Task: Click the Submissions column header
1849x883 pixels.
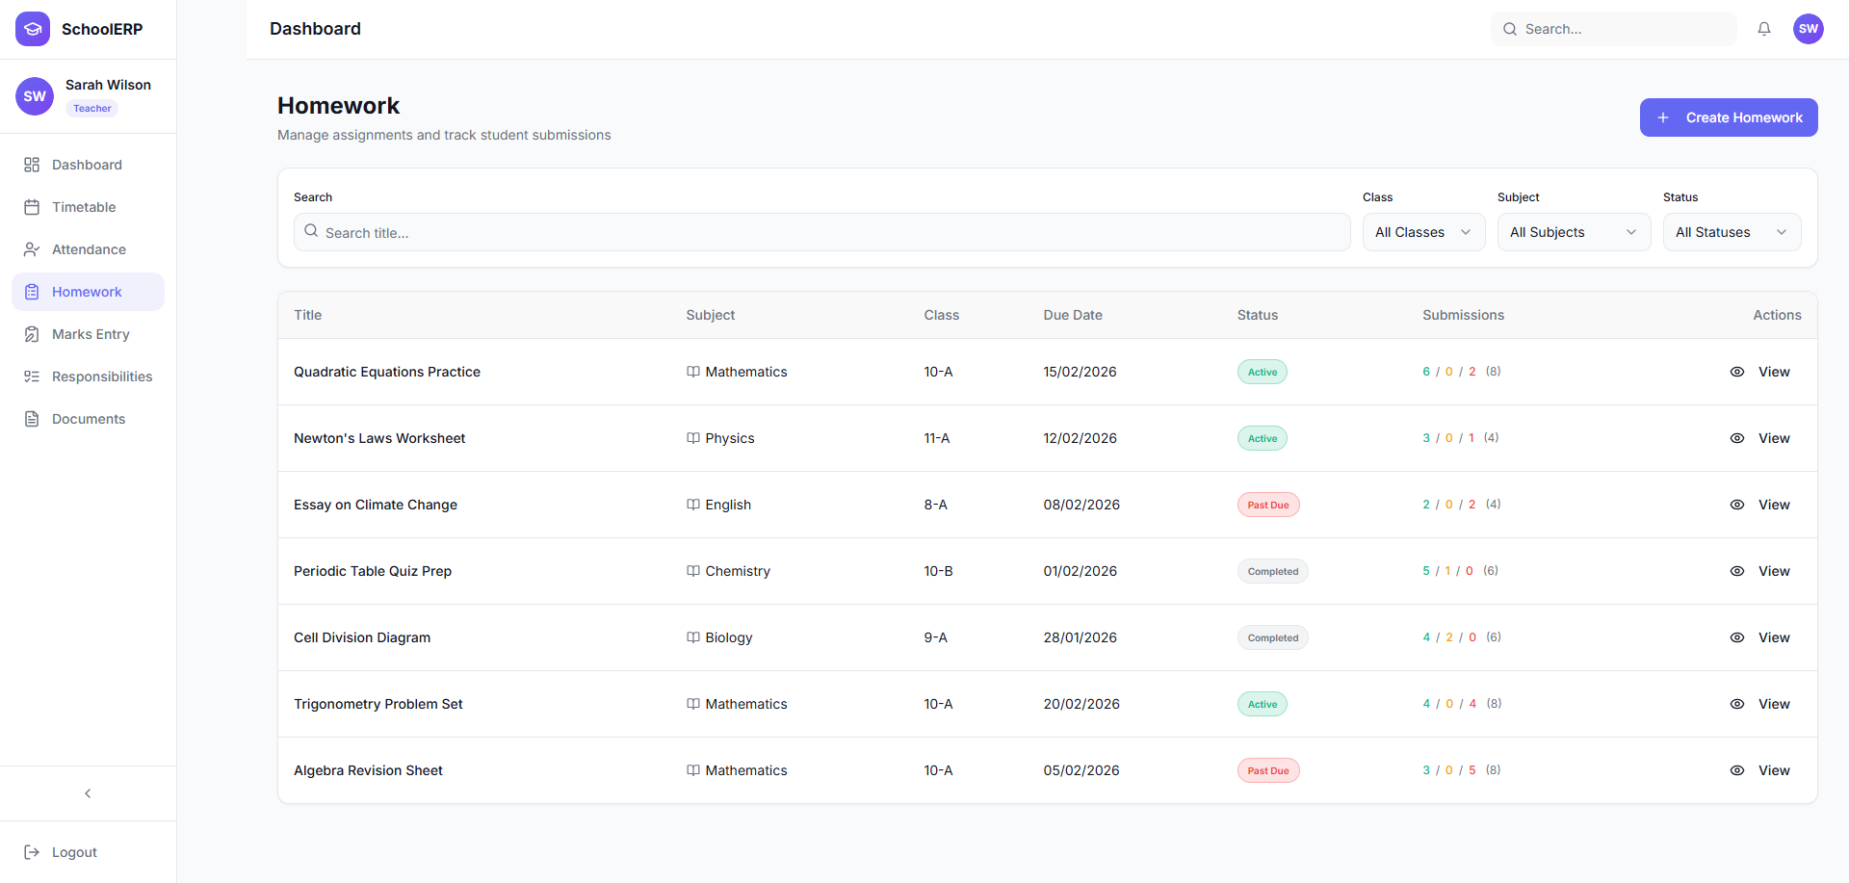Action: coord(1463,315)
